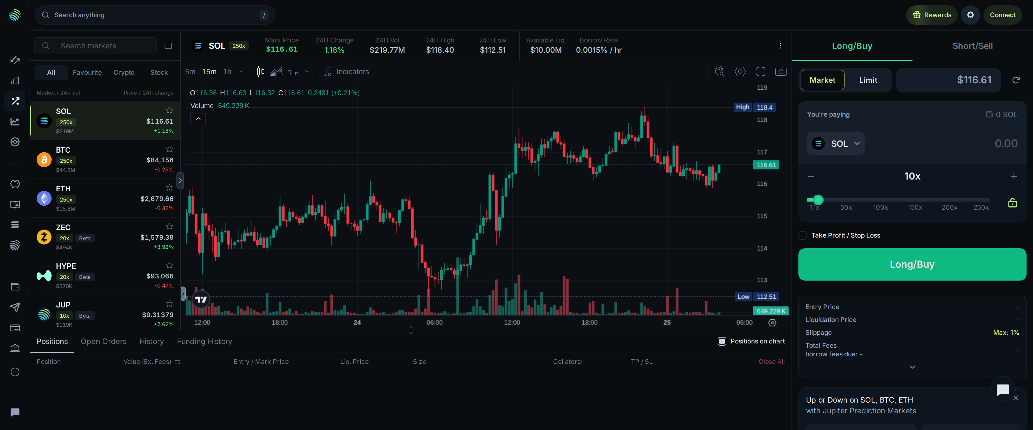Click Close All positions link
The image size is (1033, 430).
coord(772,362)
